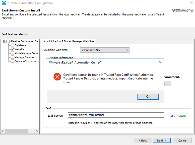Collapse the vRealize Automation Server tree node
This screenshot has height=145, width=195.
coord(4,41)
